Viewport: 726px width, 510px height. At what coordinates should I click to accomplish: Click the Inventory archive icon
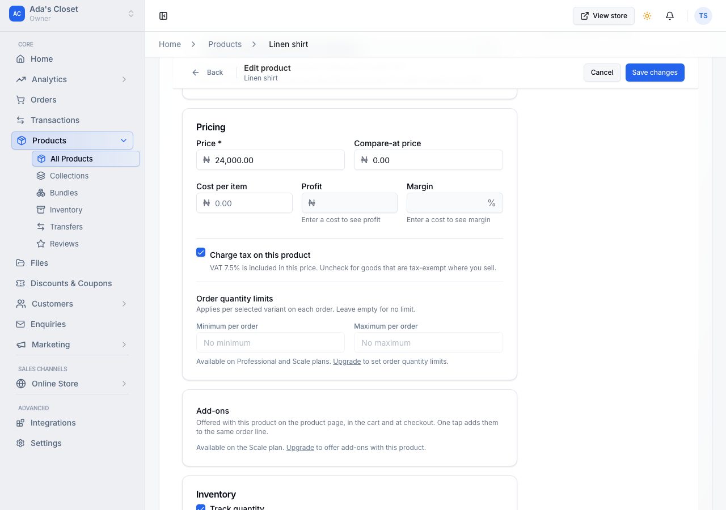tap(41, 210)
